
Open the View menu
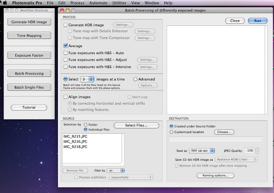(x=135, y=3)
